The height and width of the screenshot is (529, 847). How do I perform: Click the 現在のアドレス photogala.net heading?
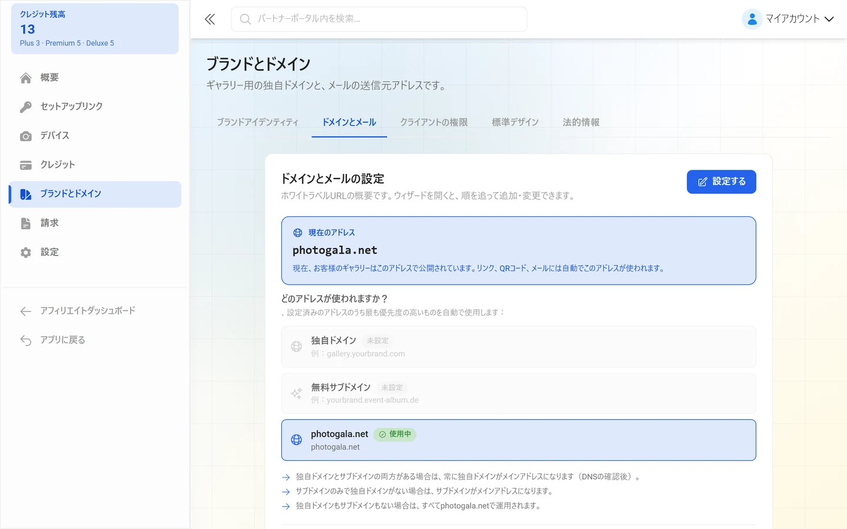tap(335, 250)
